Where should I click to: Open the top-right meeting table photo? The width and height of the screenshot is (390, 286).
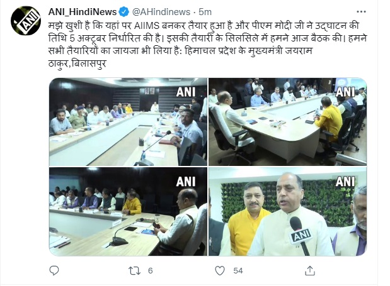287,122
